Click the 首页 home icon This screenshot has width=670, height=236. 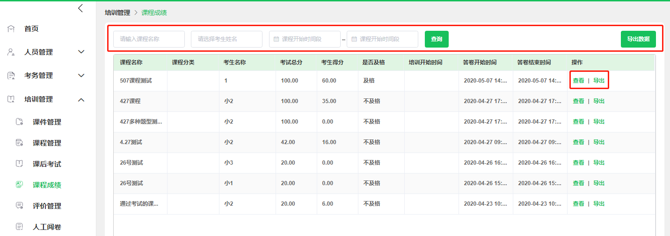[11, 29]
